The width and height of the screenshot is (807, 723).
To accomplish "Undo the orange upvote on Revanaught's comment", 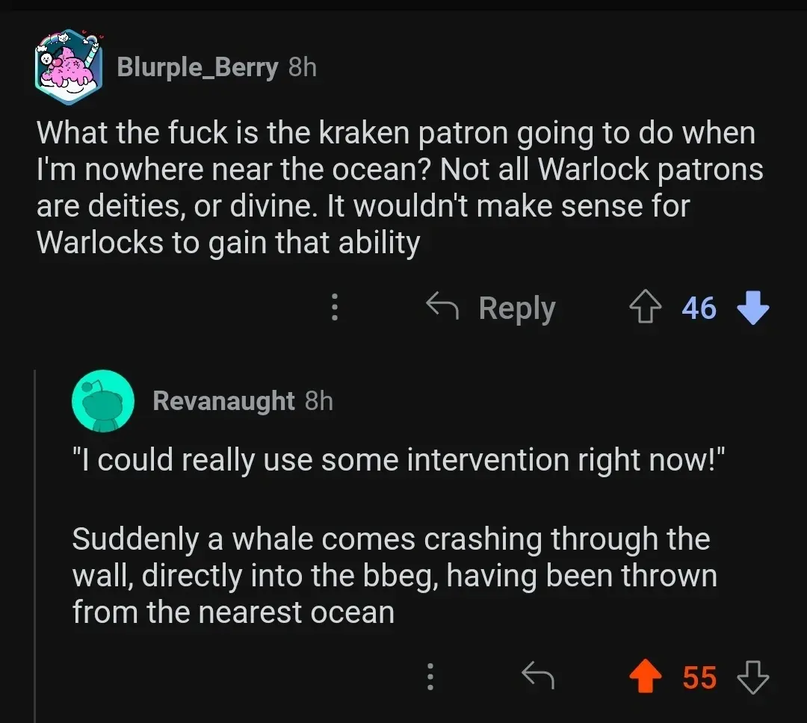I will coord(646,677).
